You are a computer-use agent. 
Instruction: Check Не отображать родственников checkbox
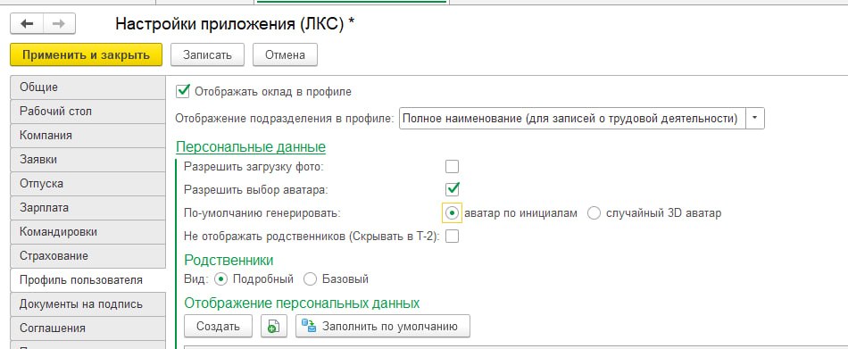(x=453, y=236)
